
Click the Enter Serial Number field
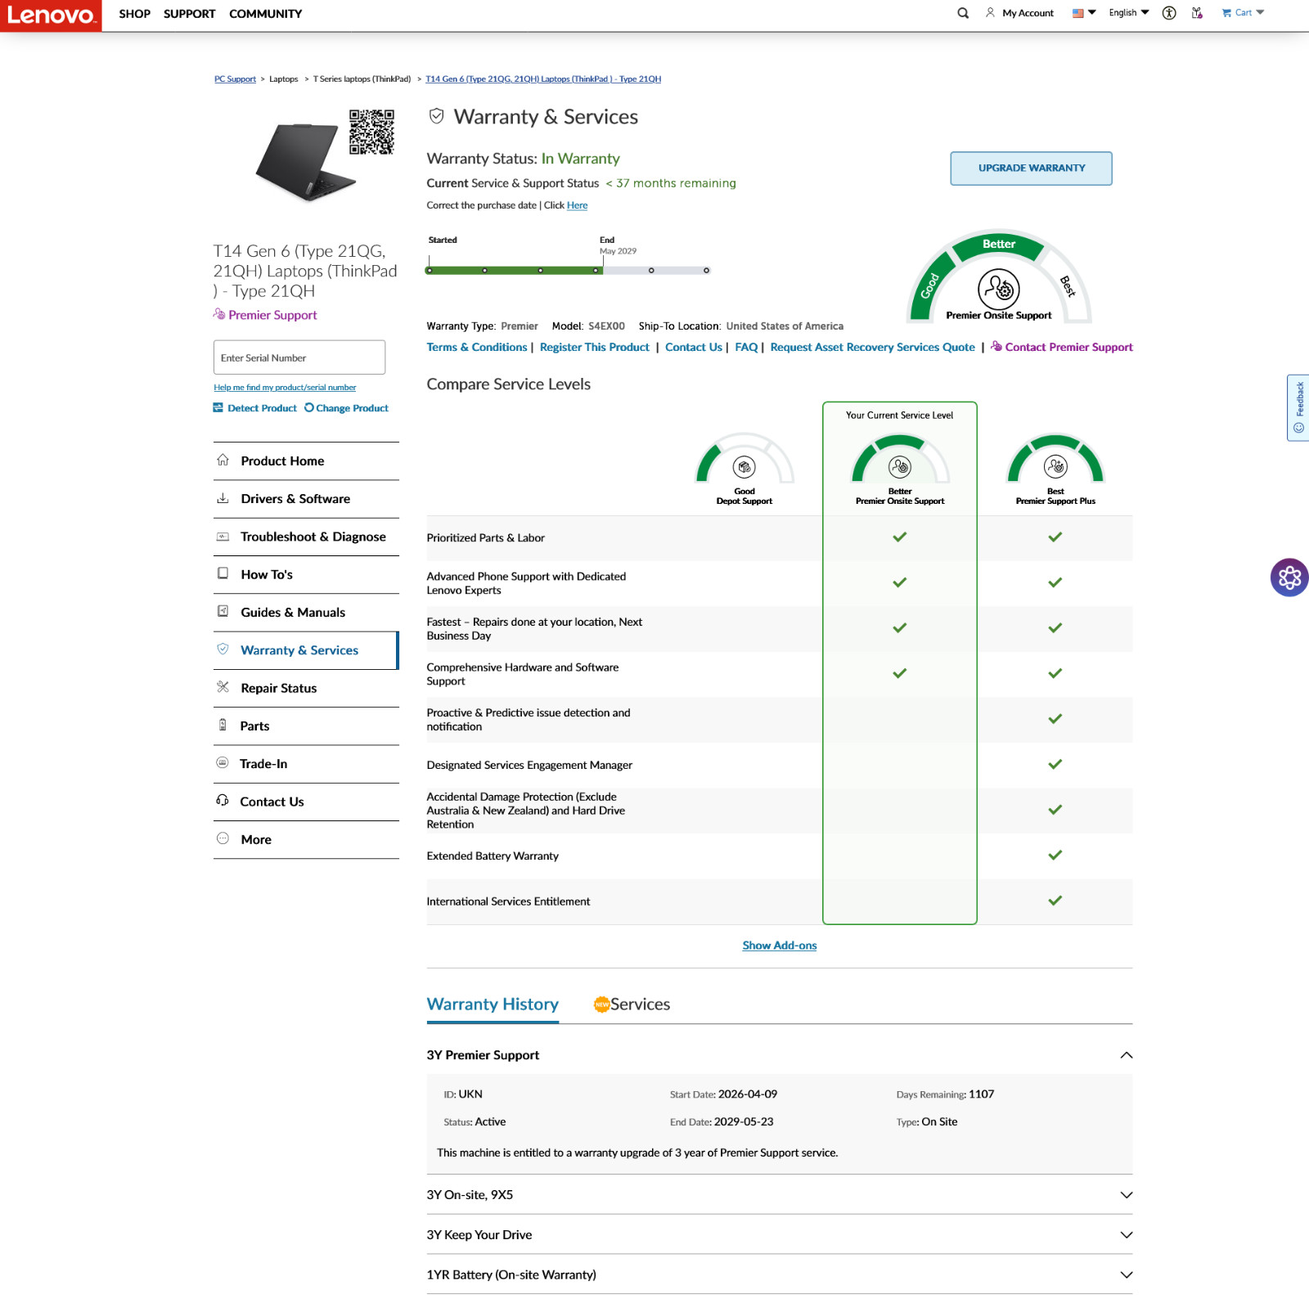click(299, 357)
